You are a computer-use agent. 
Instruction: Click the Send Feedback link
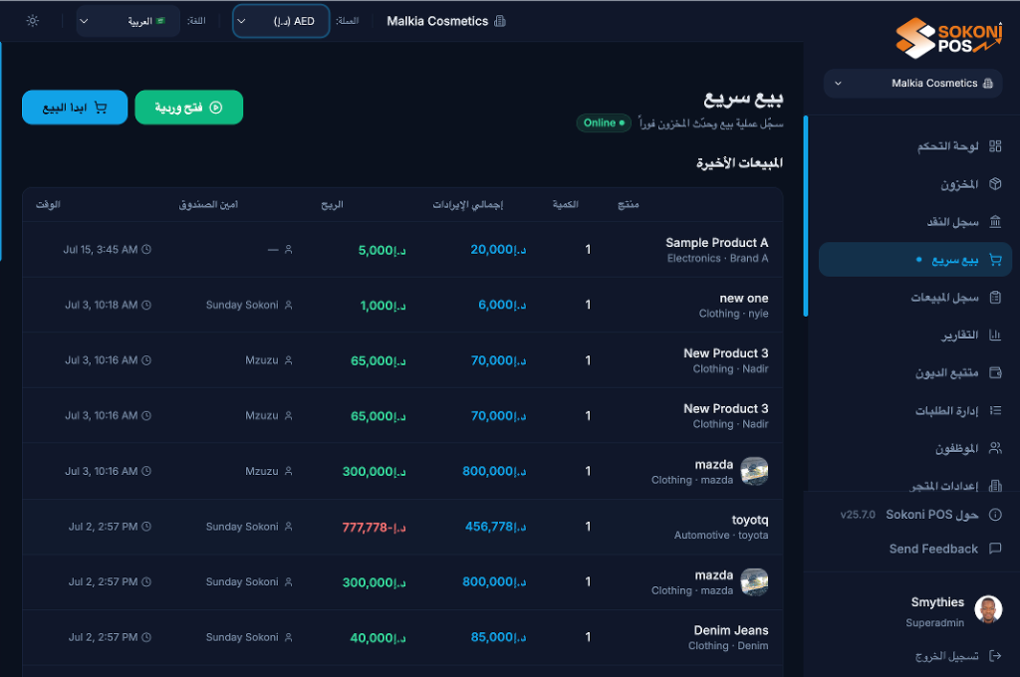pyautogui.click(x=932, y=549)
